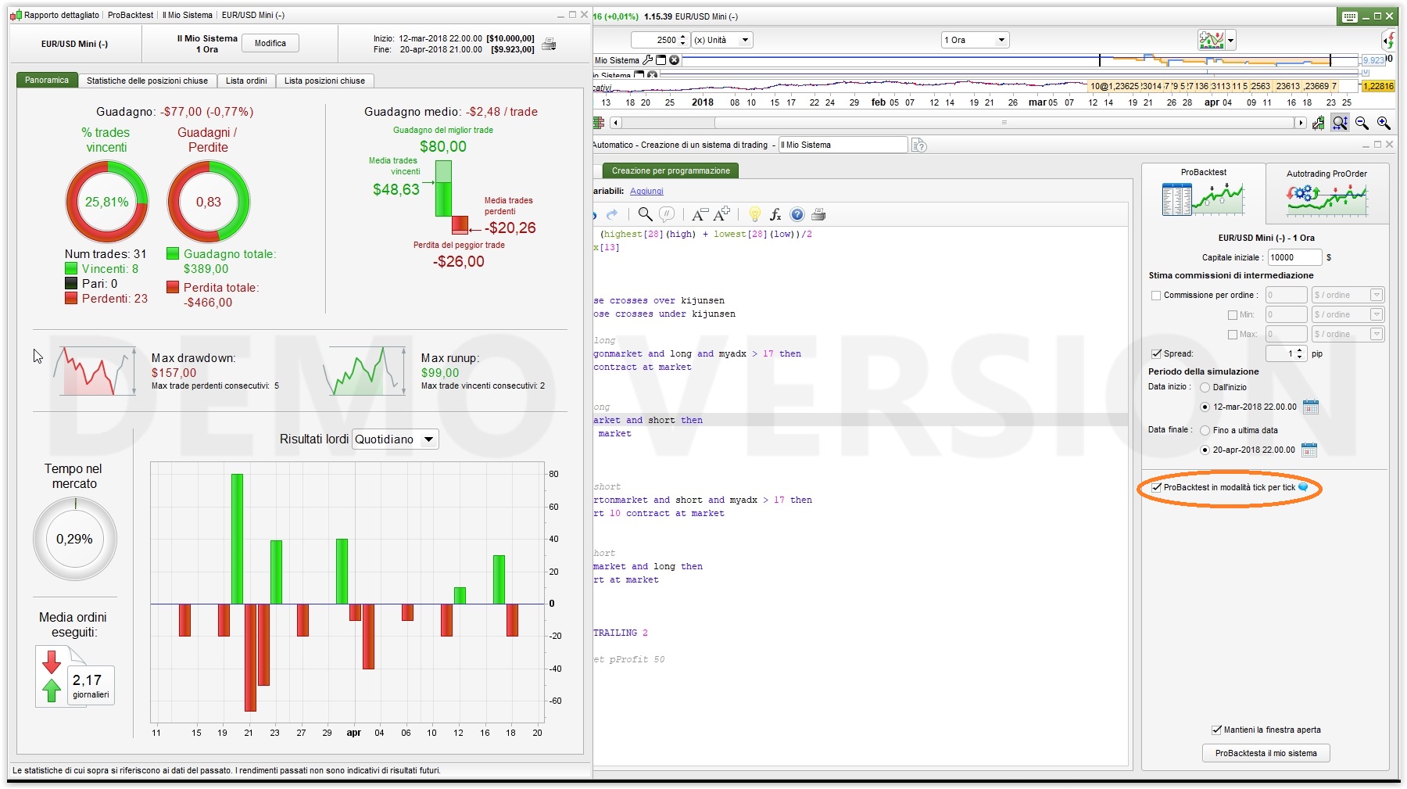
Task: Open the help document icon beside system name
Action: (x=918, y=145)
